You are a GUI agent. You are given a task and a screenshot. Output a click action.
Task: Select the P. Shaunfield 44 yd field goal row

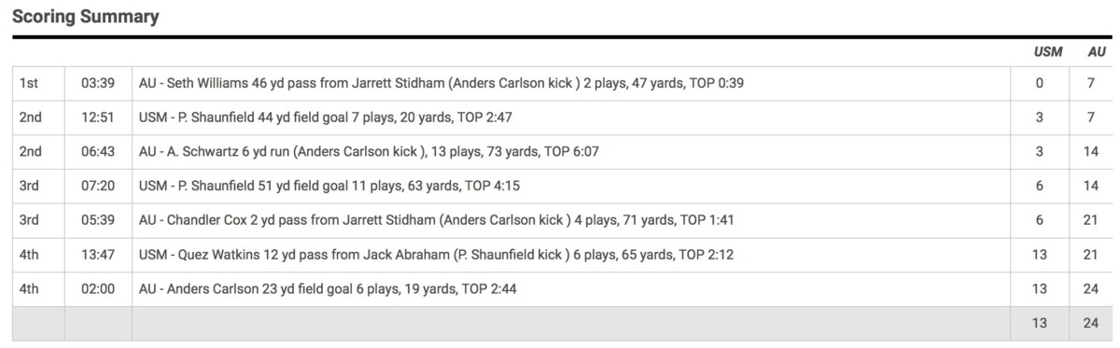[561, 118]
